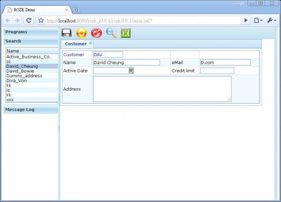Select the xxx list row
Image resolution: width=281 pixels, height=202 pixels.
pyautogui.click(x=32, y=100)
